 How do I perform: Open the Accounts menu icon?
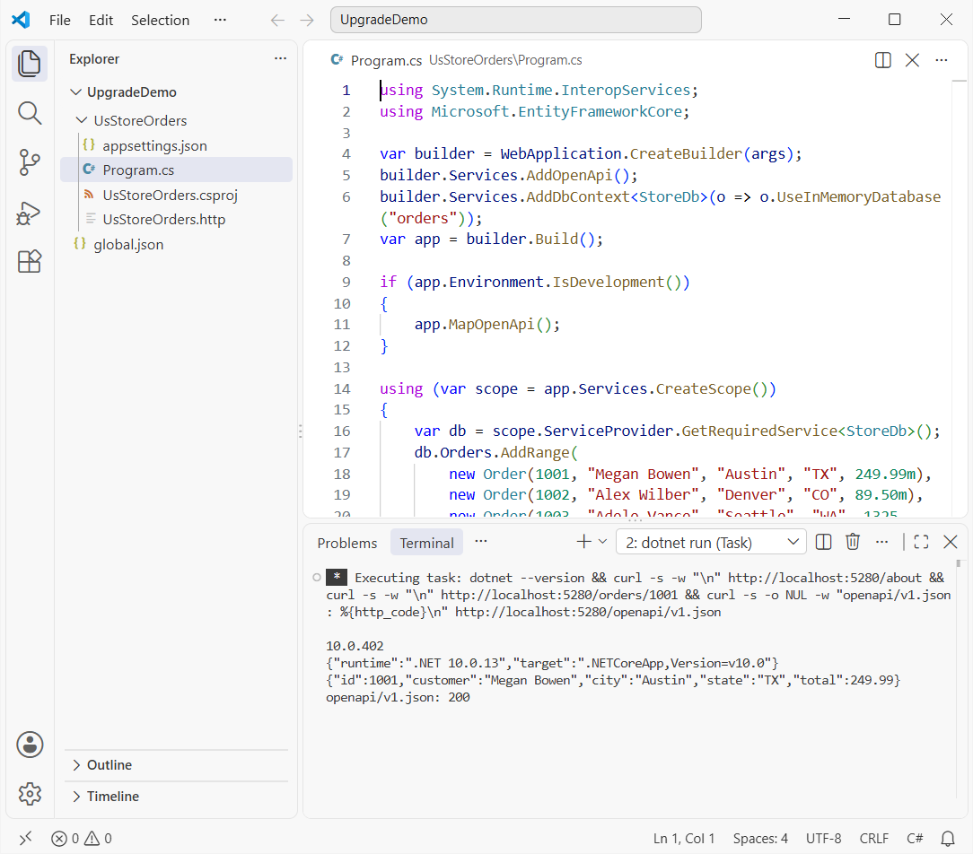29,745
